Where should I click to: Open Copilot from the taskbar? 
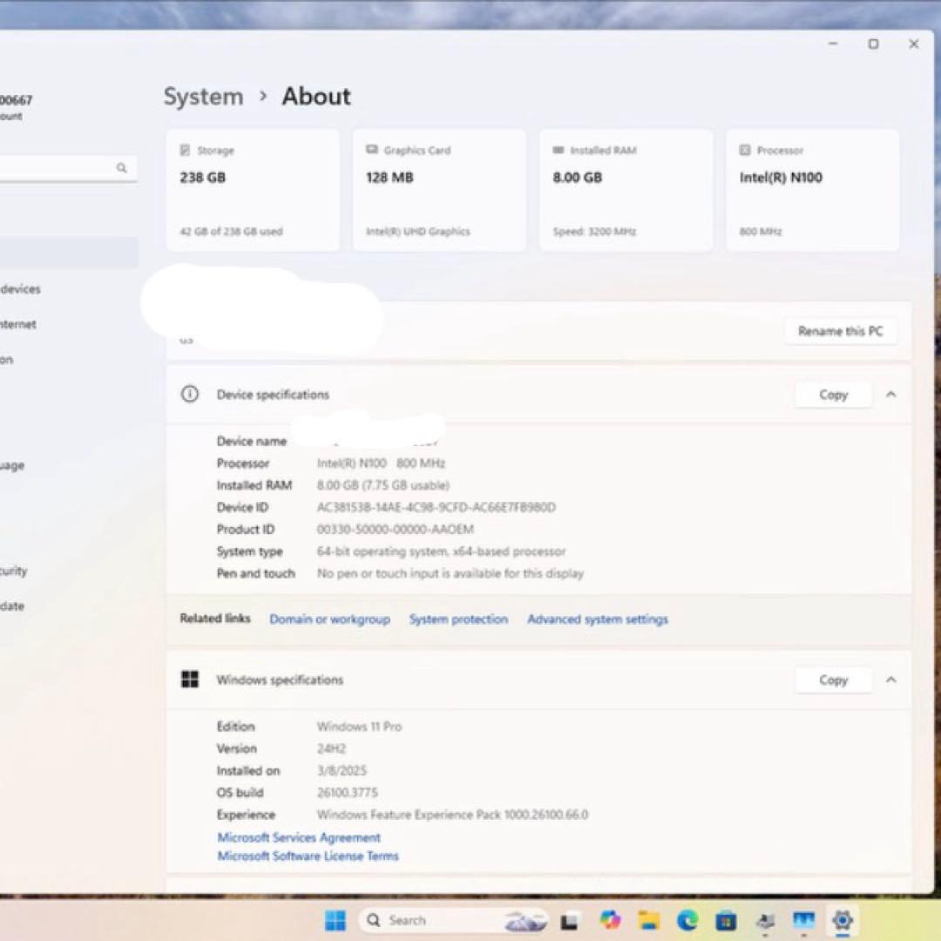point(611,920)
